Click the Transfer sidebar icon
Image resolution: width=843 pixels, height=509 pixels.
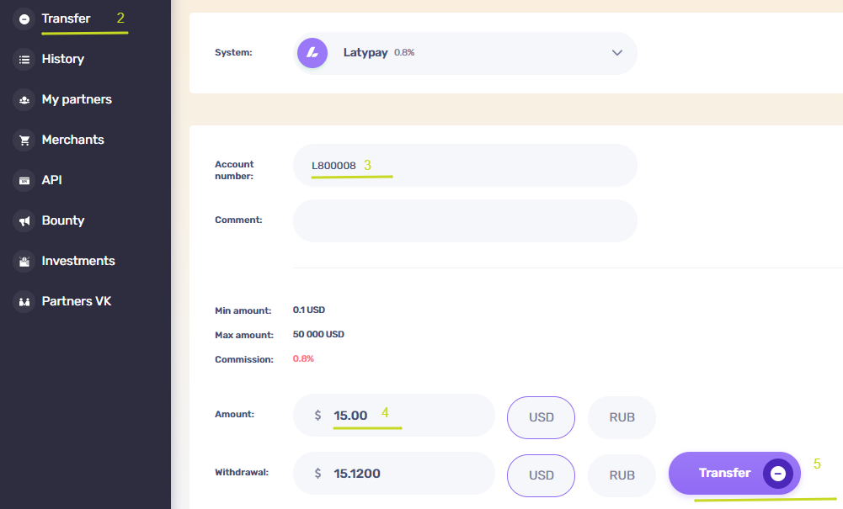coord(24,19)
